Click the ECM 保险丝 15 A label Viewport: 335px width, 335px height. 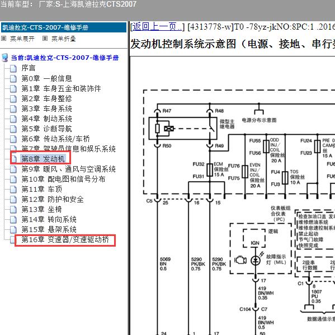coord(220,169)
